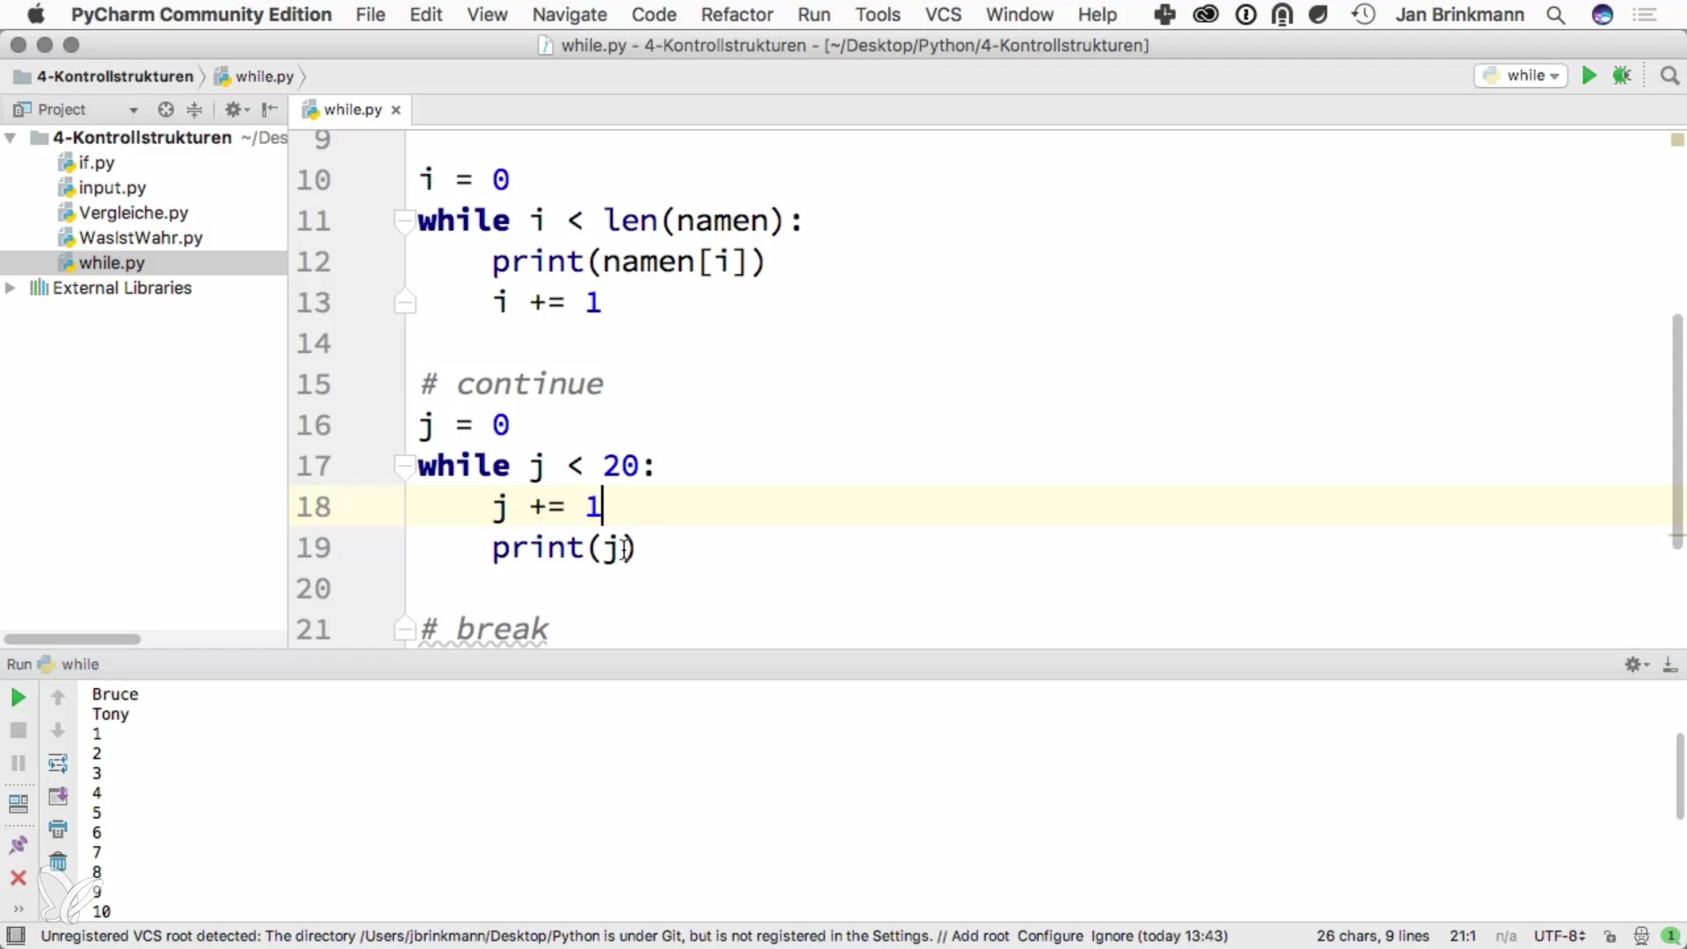The image size is (1687, 949).
Task: Close the Run panel with the red X
Action: coord(18,878)
